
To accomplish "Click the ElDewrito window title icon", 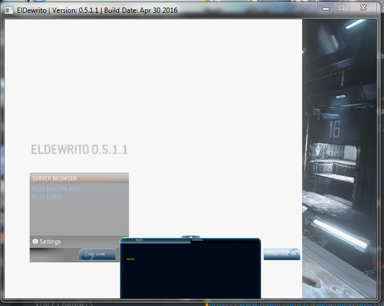I will (9, 10).
